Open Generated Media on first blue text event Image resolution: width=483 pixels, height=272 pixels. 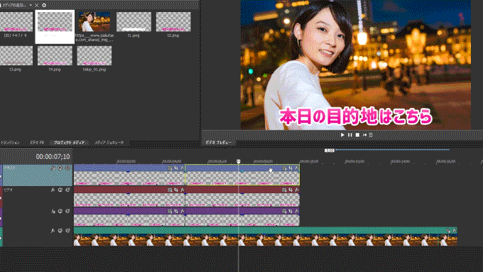170,168
